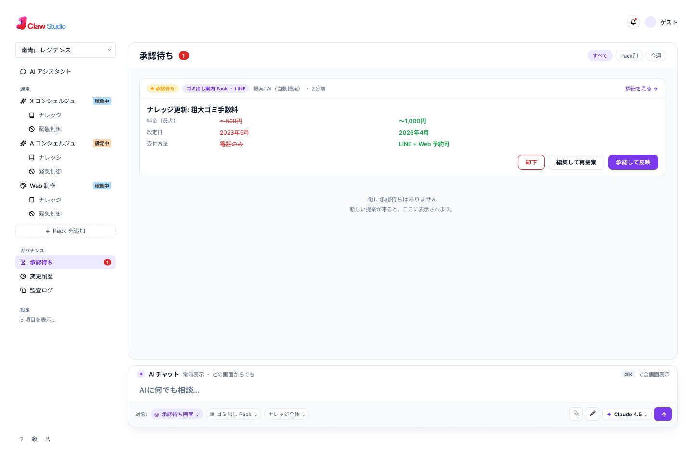The image size is (693, 465).
Task: Click the struck-through old value 電話のみ
Action: pyautogui.click(x=231, y=144)
